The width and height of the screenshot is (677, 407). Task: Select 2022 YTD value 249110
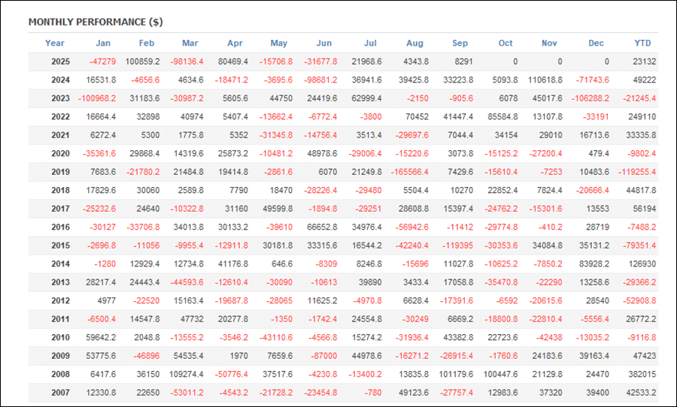point(641,116)
